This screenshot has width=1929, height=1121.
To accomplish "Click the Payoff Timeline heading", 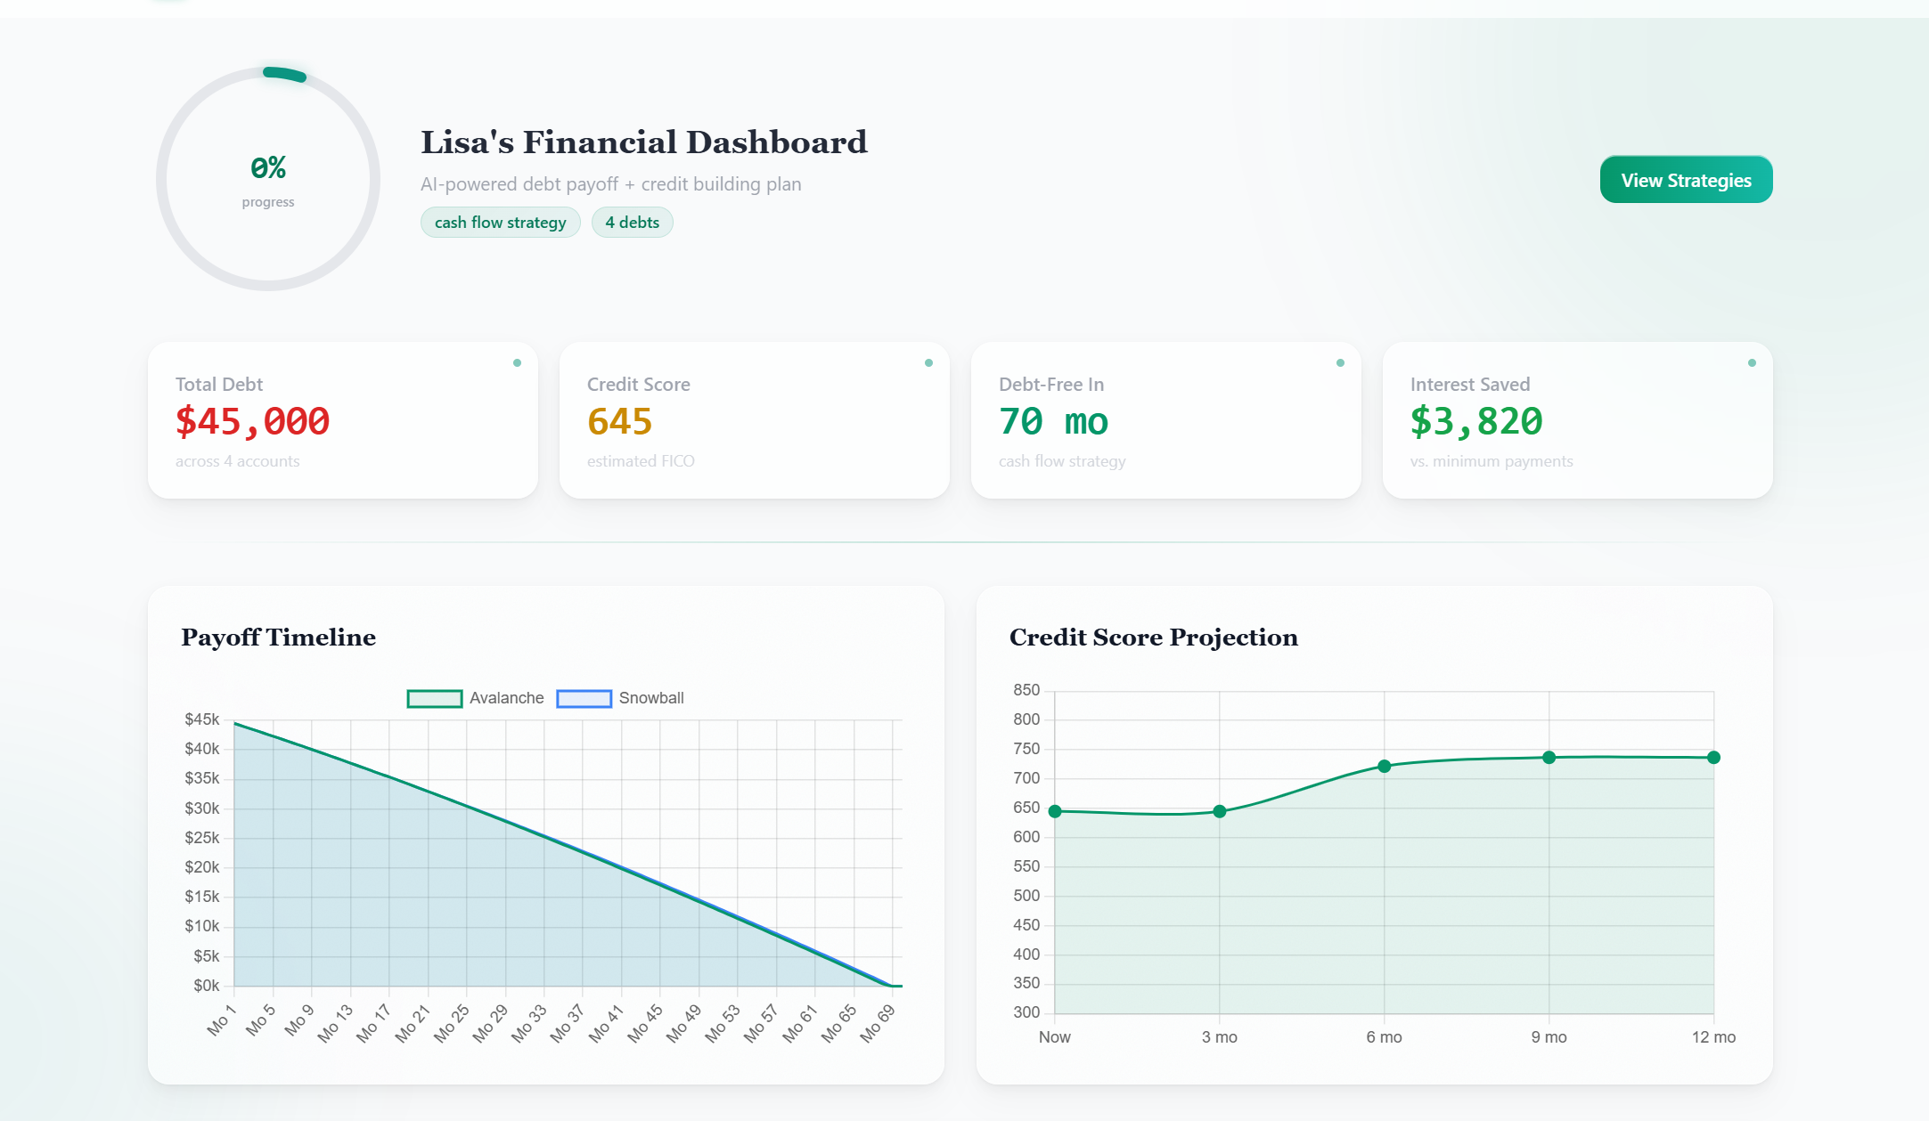I will (x=278, y=638).
